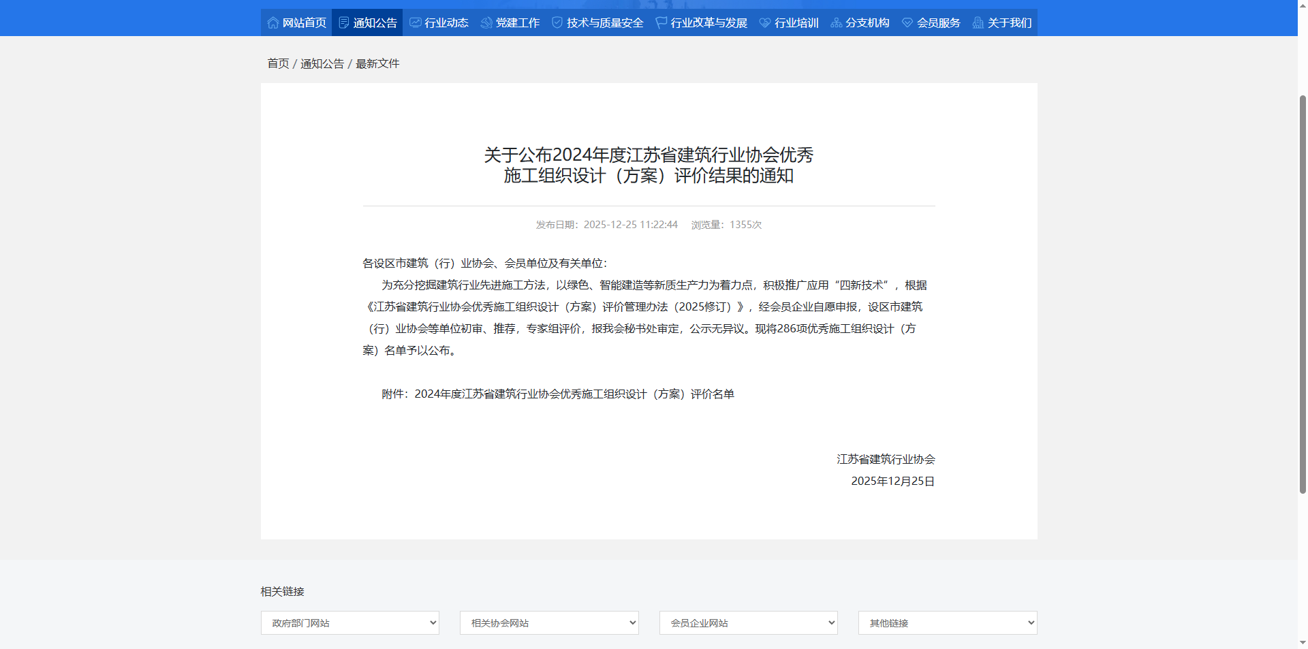
Task: Click the home icon beside 网站首页
Action: pos(272,22)
